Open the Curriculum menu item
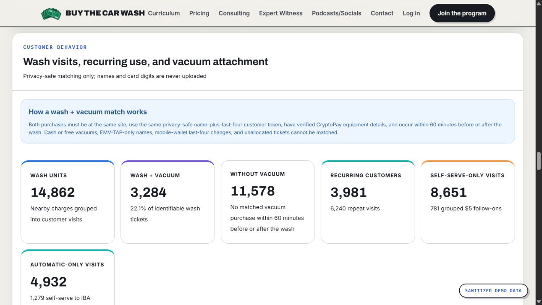542x305 pixels. (164, 13)
